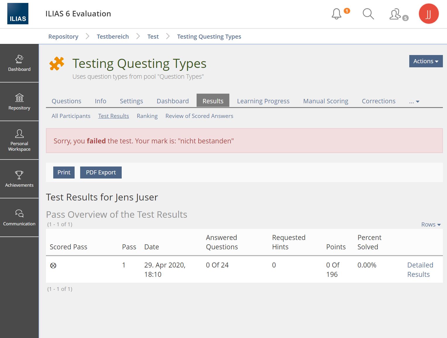Switch to the Learning Progress tab
The height and width of the screenshot is (338, 447).
pos(263,101)
